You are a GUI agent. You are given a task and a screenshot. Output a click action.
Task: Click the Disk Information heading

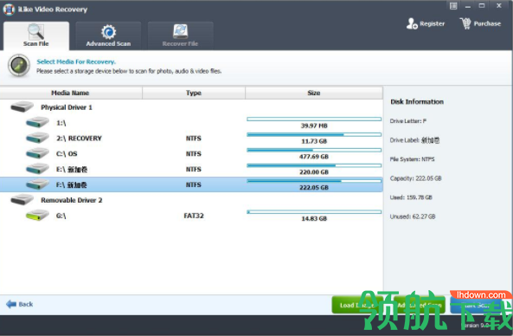pyautogui.click(x=417, y=101)
